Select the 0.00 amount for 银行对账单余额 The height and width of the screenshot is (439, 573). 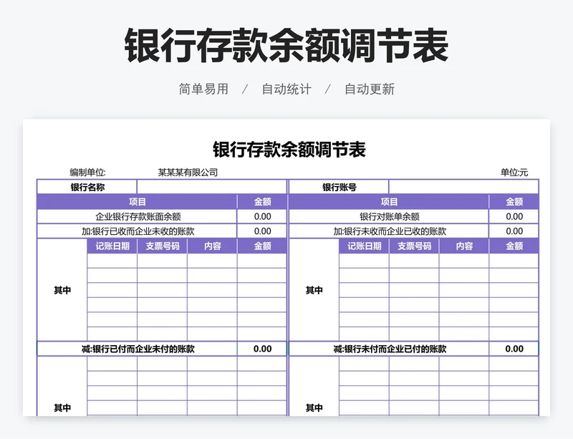(x=514, y=216)
